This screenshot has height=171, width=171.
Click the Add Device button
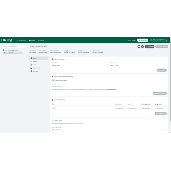(x=142, y=40)
